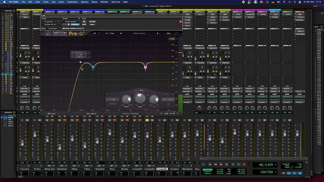This screenshot has width=324, height=182.
Task: Open the Track menu
Action: coord(46,2)
